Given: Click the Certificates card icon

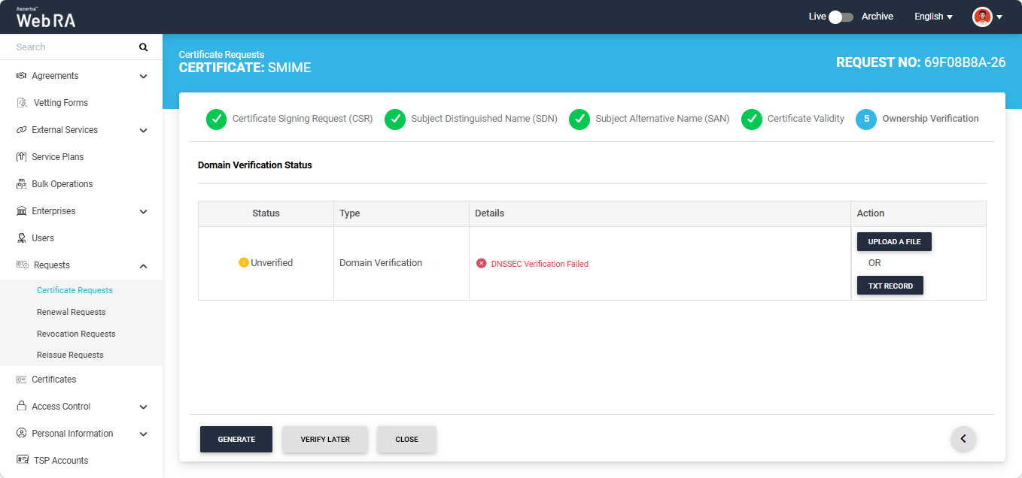Looking at the screenshot, I should click(21, 380).
